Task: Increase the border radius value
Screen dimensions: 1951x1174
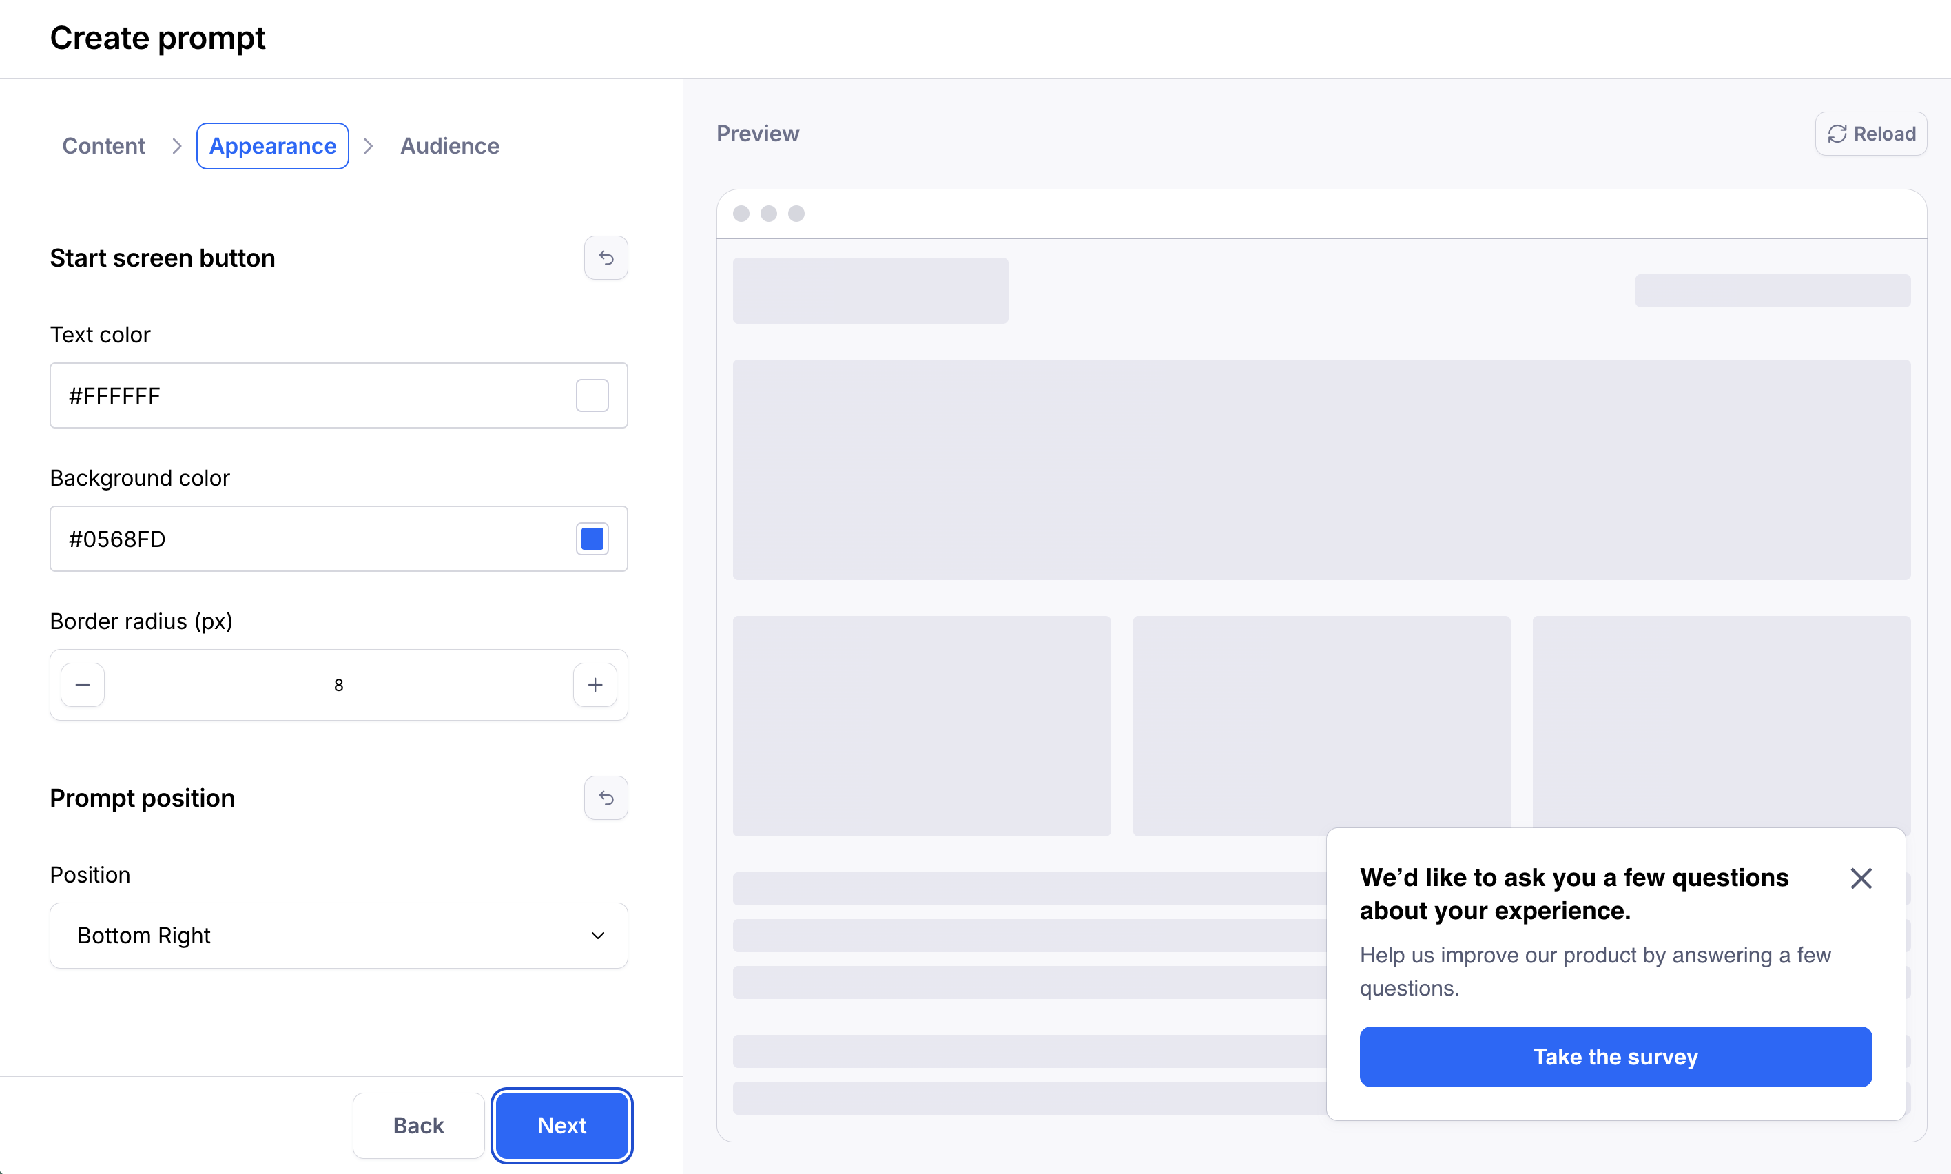Action: point(595,684)
